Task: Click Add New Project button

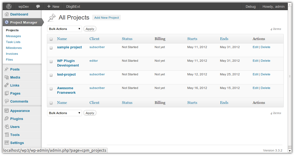Action: [106, 18]
